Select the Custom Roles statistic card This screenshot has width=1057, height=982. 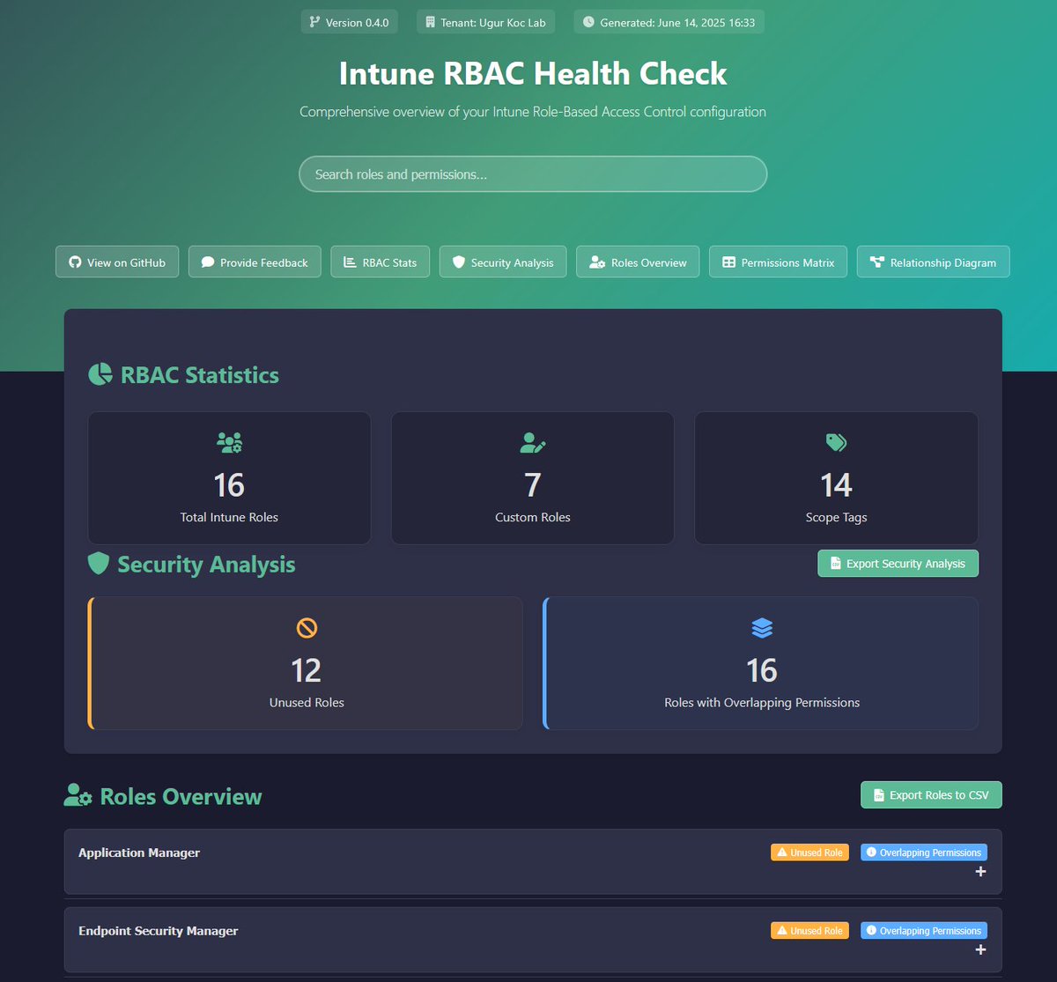[x=533, y=478]
